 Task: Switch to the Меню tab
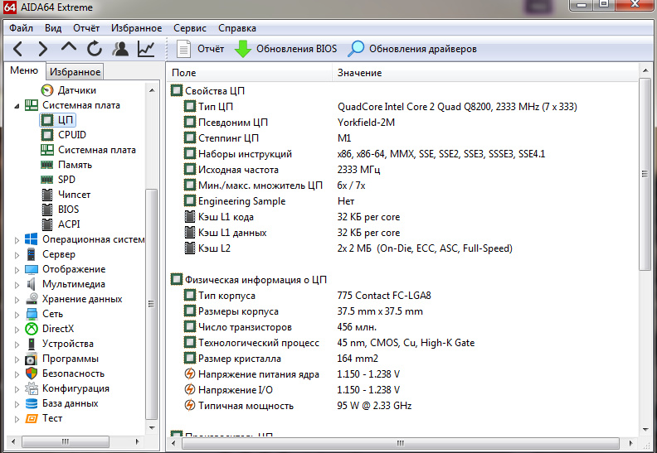point(24,70)
